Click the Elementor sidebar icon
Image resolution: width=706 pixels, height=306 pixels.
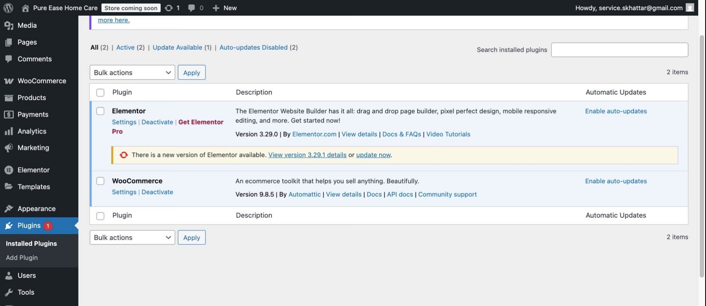(x=9, y=170)
